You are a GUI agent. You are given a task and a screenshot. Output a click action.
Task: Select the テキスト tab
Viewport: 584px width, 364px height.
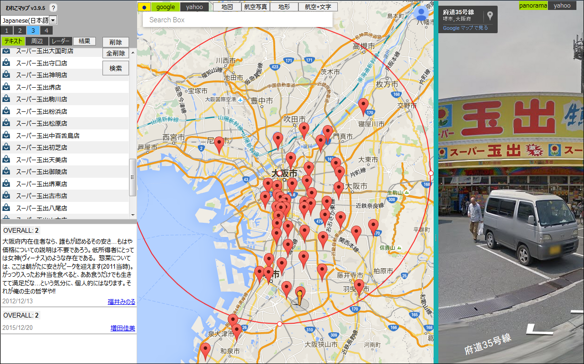point(12,41)
